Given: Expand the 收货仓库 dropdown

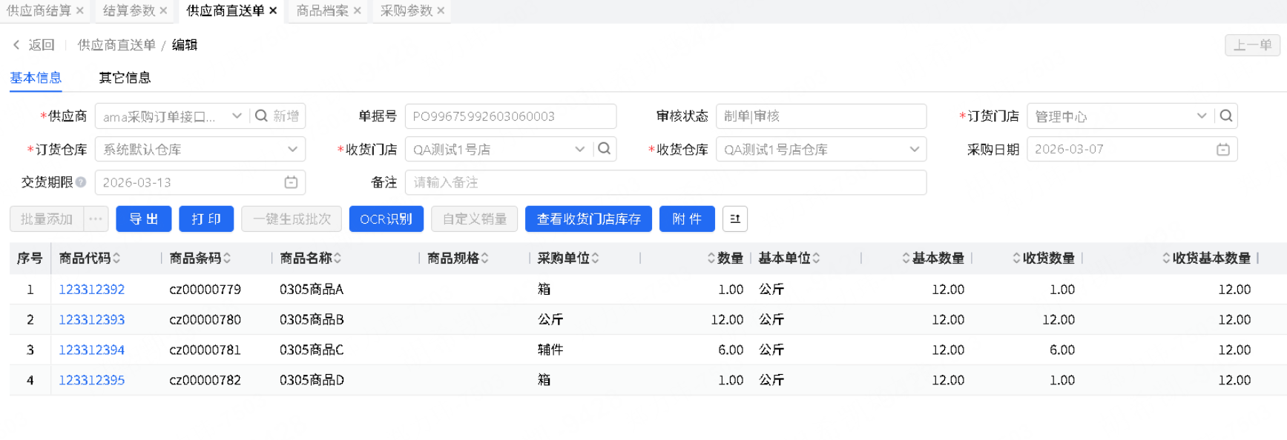Looking at the screenshot, I should [x=914, y=149].
